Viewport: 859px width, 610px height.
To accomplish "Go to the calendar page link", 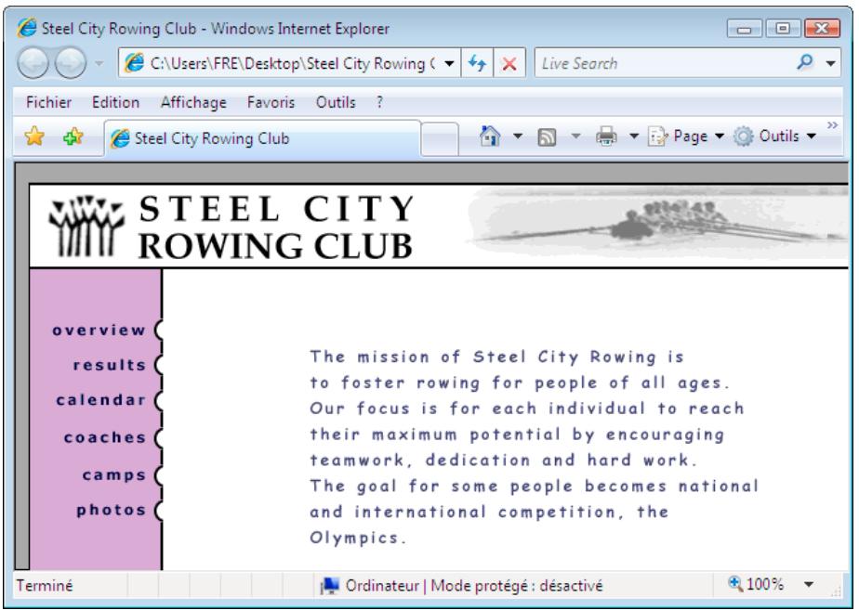I will tap(102, 401).
